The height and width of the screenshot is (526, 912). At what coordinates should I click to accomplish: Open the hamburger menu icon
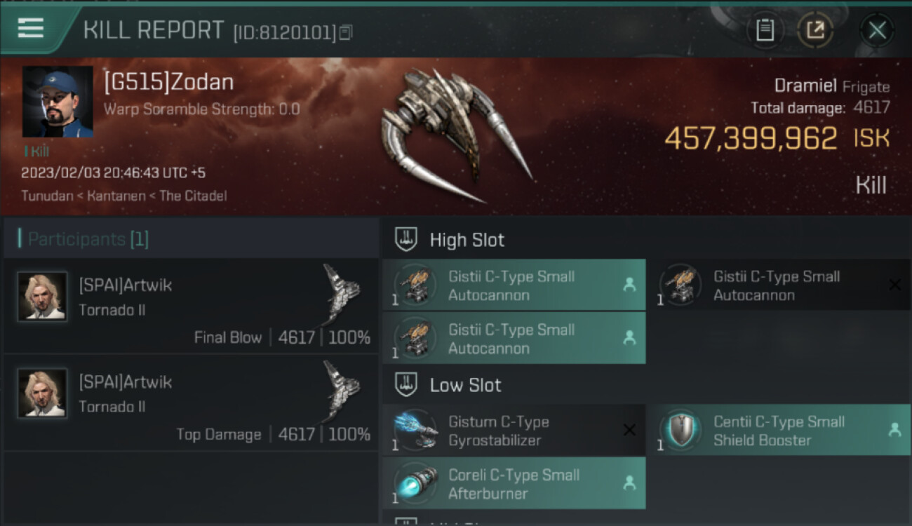31,29
